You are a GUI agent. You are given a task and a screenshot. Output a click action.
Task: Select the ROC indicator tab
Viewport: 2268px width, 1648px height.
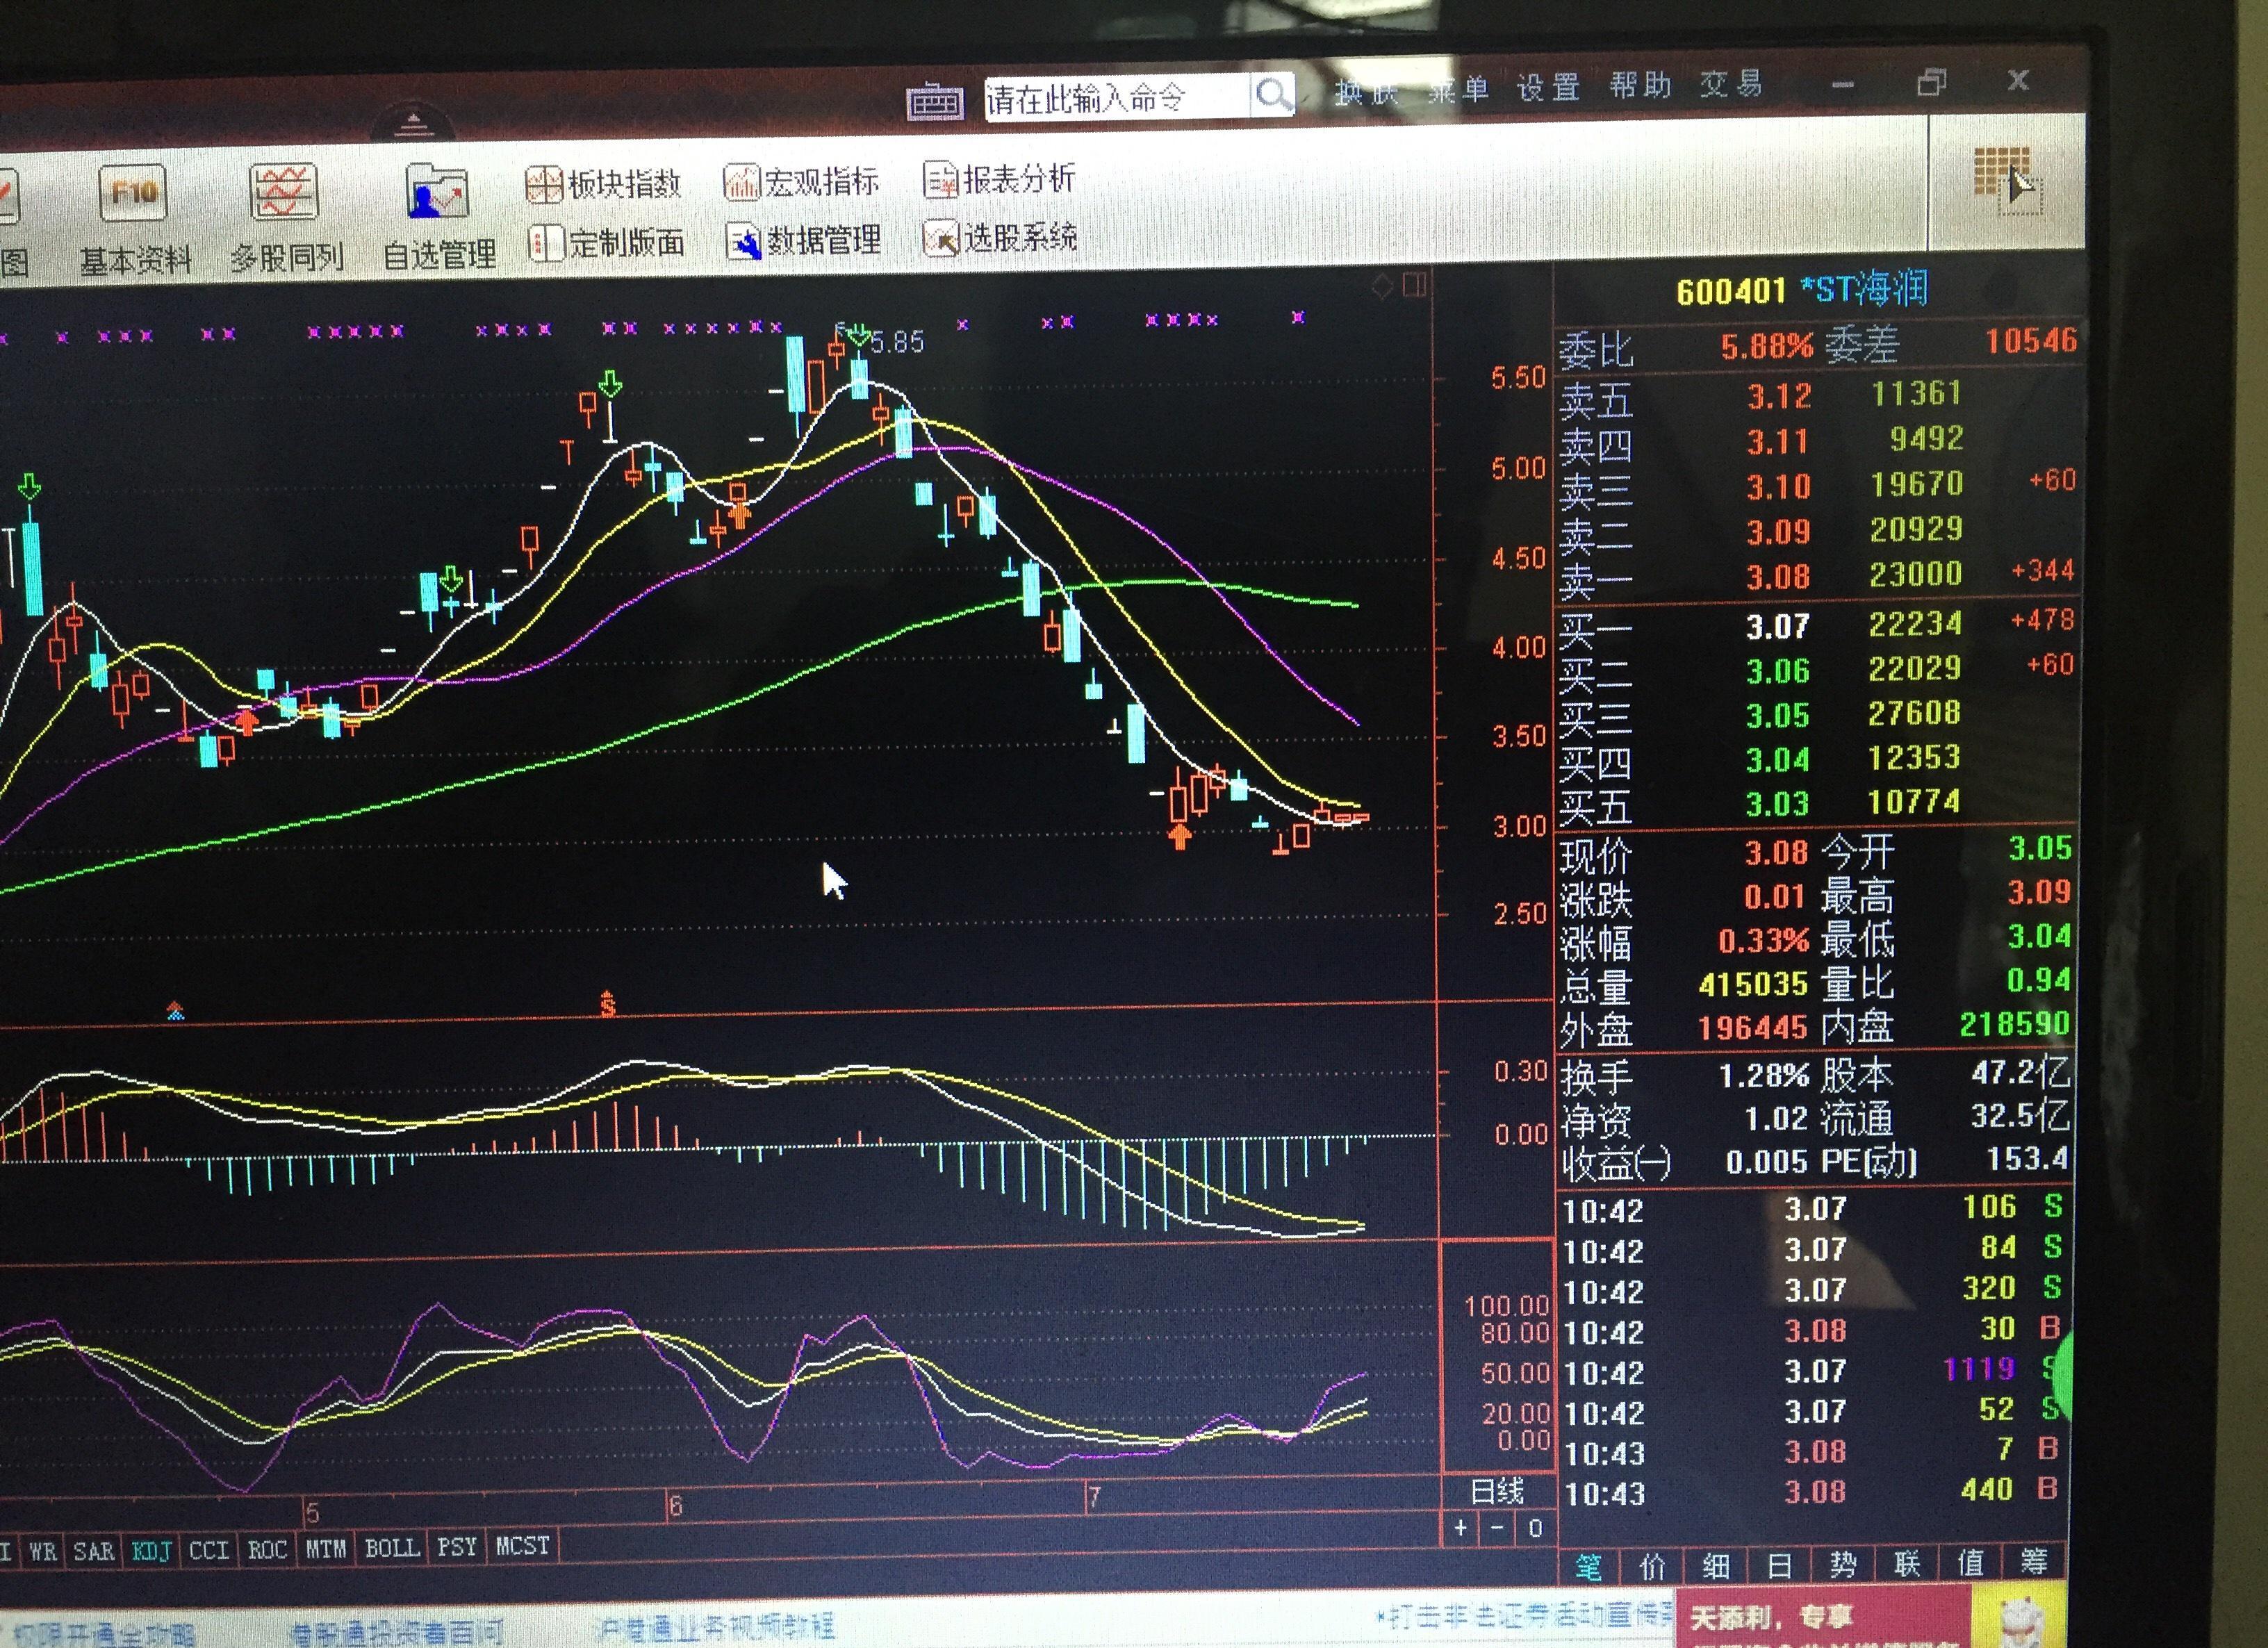pos(267,1549)
